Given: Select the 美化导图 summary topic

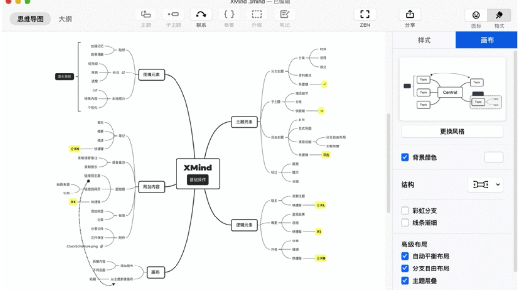Looking at the screenshot, I should click(x=64, y=76).
